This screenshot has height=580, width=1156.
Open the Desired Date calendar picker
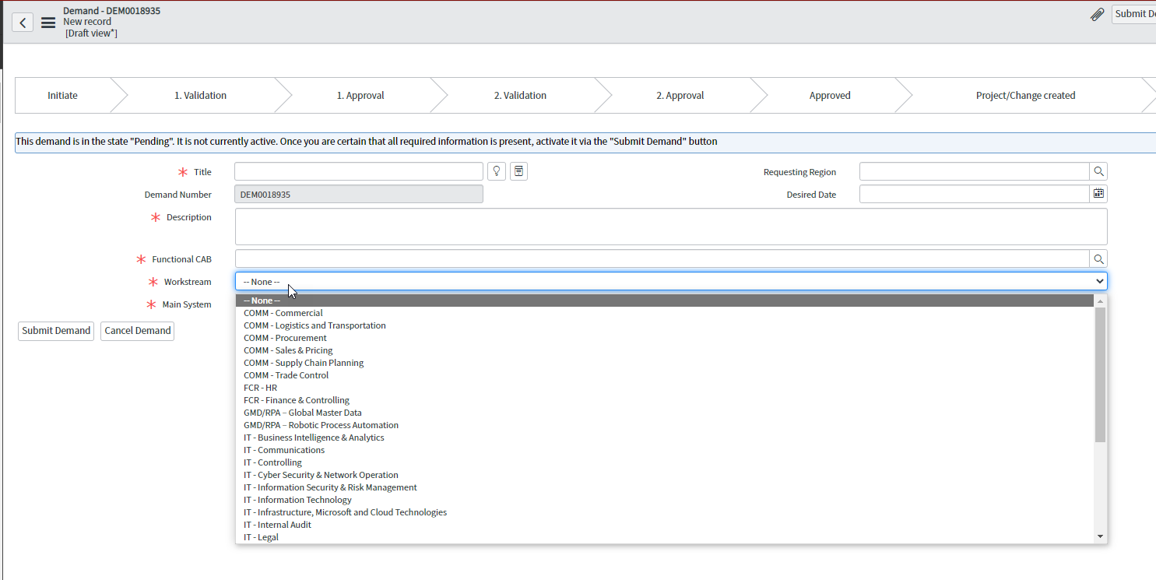(x=1098, y=193)
